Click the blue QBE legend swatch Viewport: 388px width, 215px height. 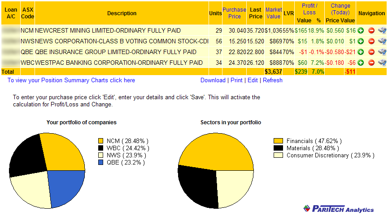[x=102, y=164]
